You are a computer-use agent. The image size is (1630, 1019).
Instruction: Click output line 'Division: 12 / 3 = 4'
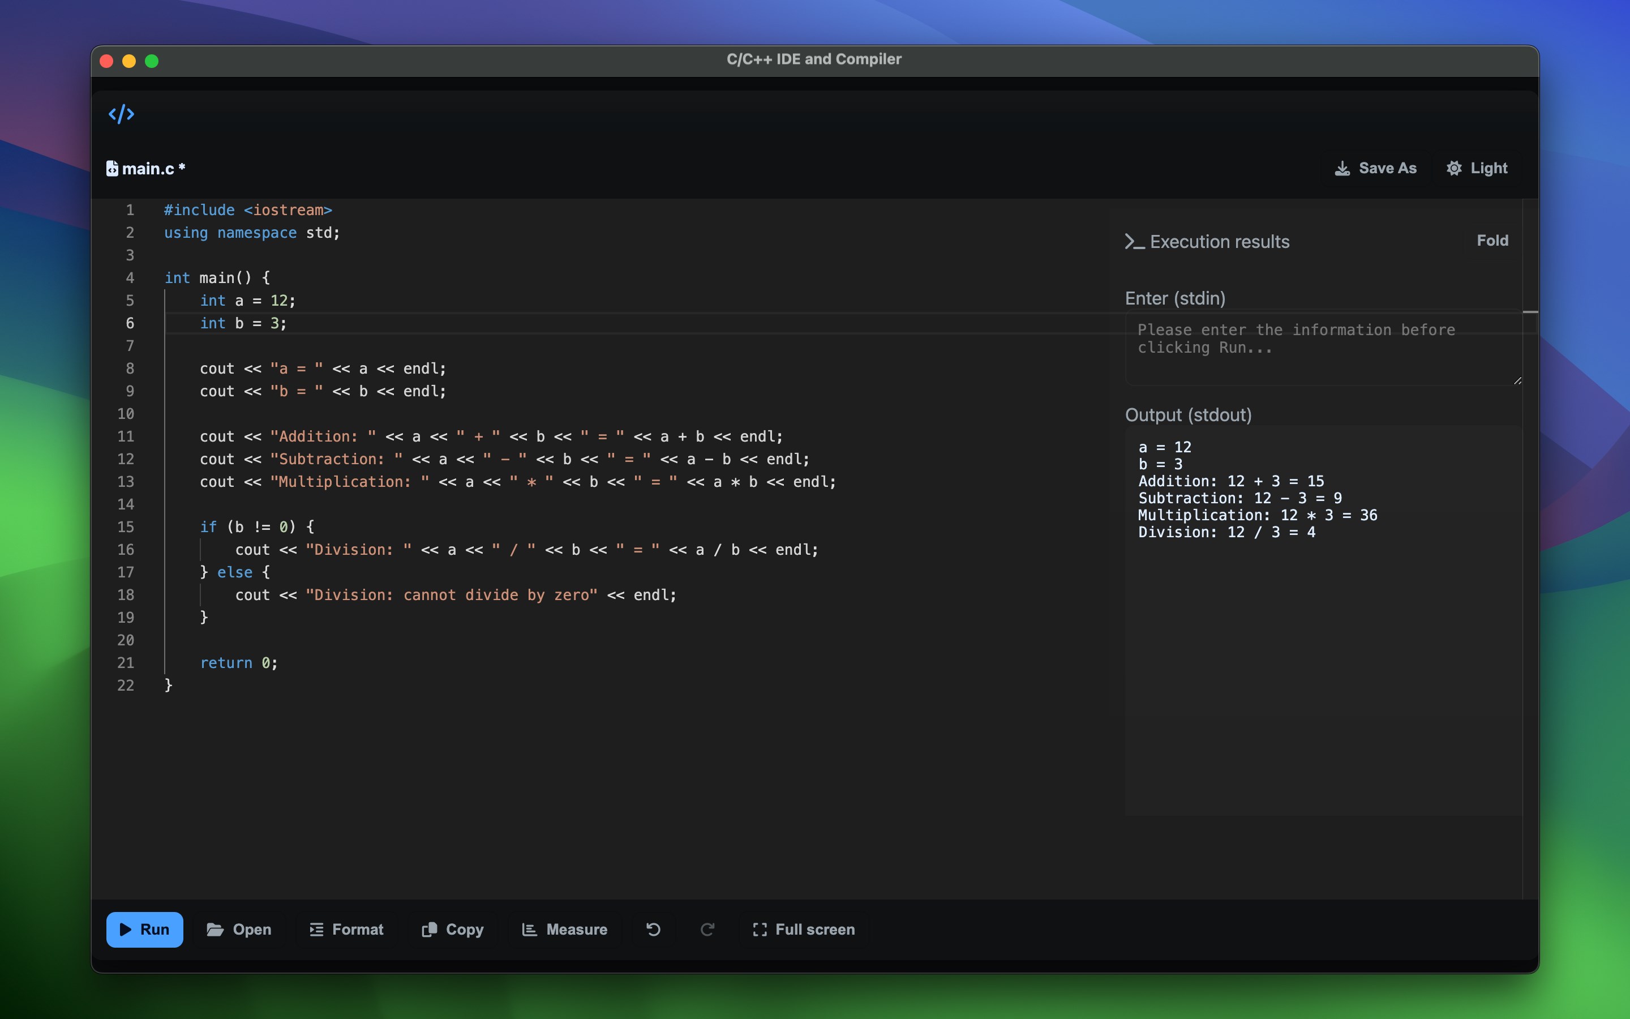(x=1226, y=532)
